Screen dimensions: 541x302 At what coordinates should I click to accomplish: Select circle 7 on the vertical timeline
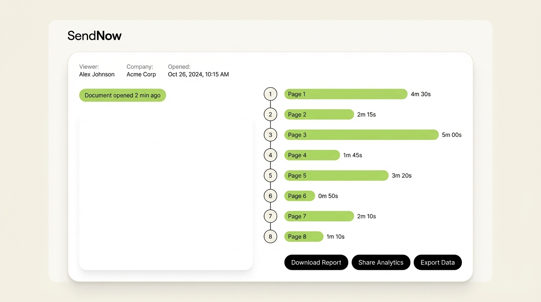point(270,216)
